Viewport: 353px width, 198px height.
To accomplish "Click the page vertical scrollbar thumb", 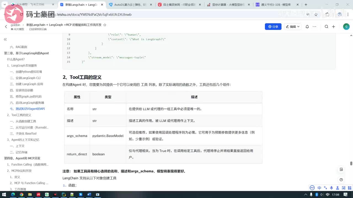I will [x=351, y=163].
